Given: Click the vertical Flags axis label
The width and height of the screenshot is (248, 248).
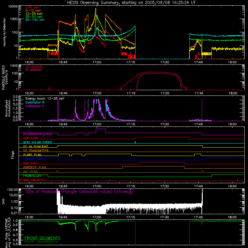Looking at the screenshot, I should (13, 155).
